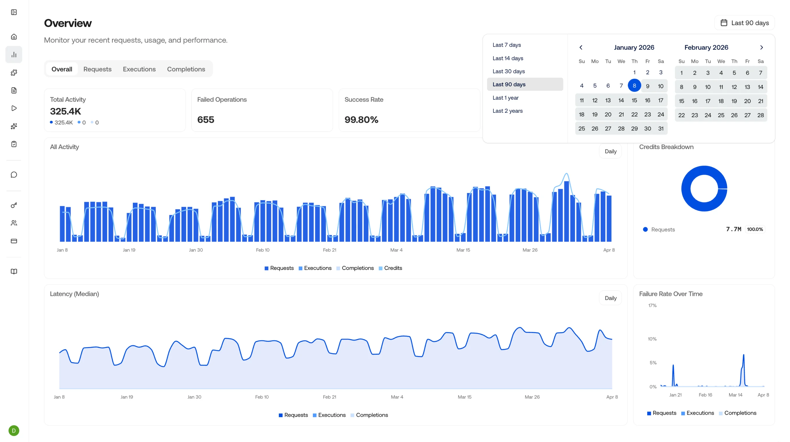Select January 31 in the calendar
Screen dimensions: 790x442
tap(661, 129)
